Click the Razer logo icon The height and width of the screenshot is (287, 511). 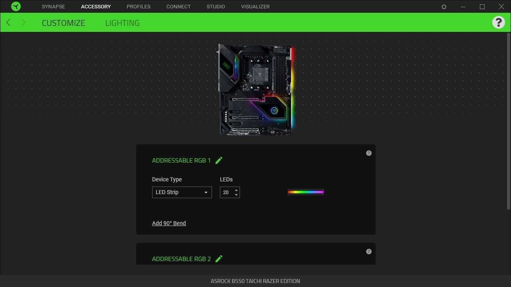pyautogui.click(x=16, y=6)
